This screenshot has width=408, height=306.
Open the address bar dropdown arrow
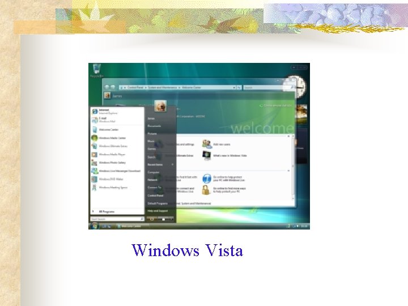(234, 87)
